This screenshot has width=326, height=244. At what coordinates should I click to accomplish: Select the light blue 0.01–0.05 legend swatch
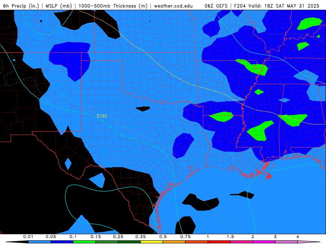click(40, 242)
